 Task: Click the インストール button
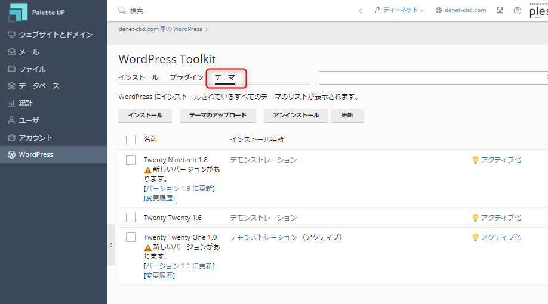pyautogui.click(x=145, y=116)
